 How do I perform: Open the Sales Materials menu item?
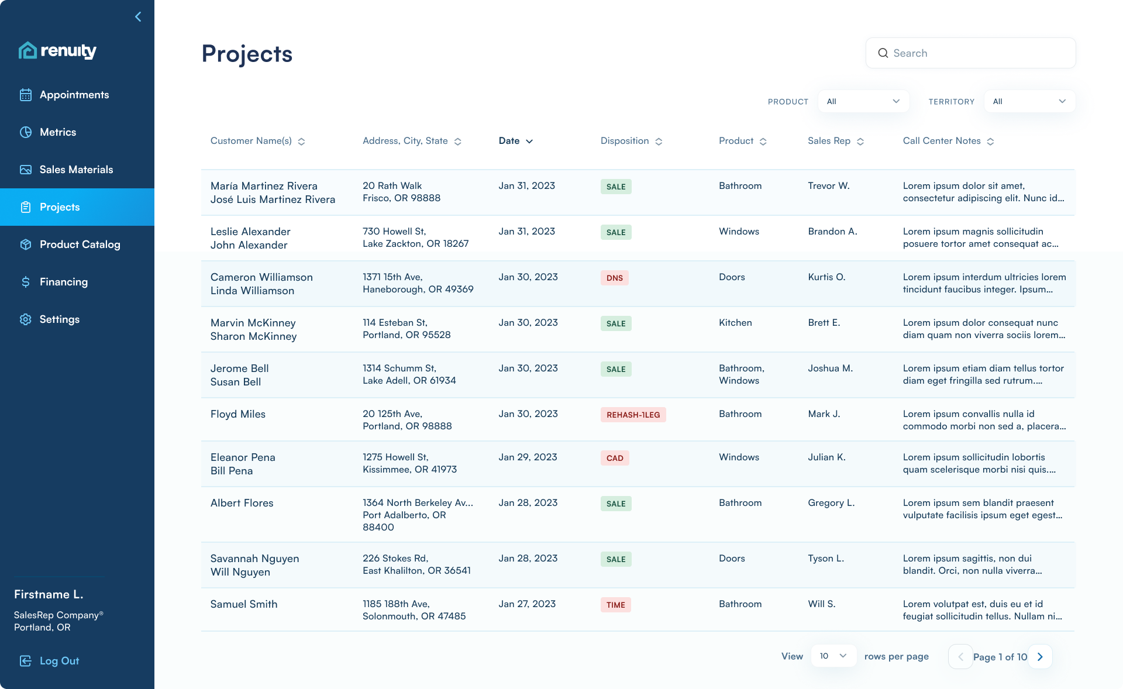76,170
